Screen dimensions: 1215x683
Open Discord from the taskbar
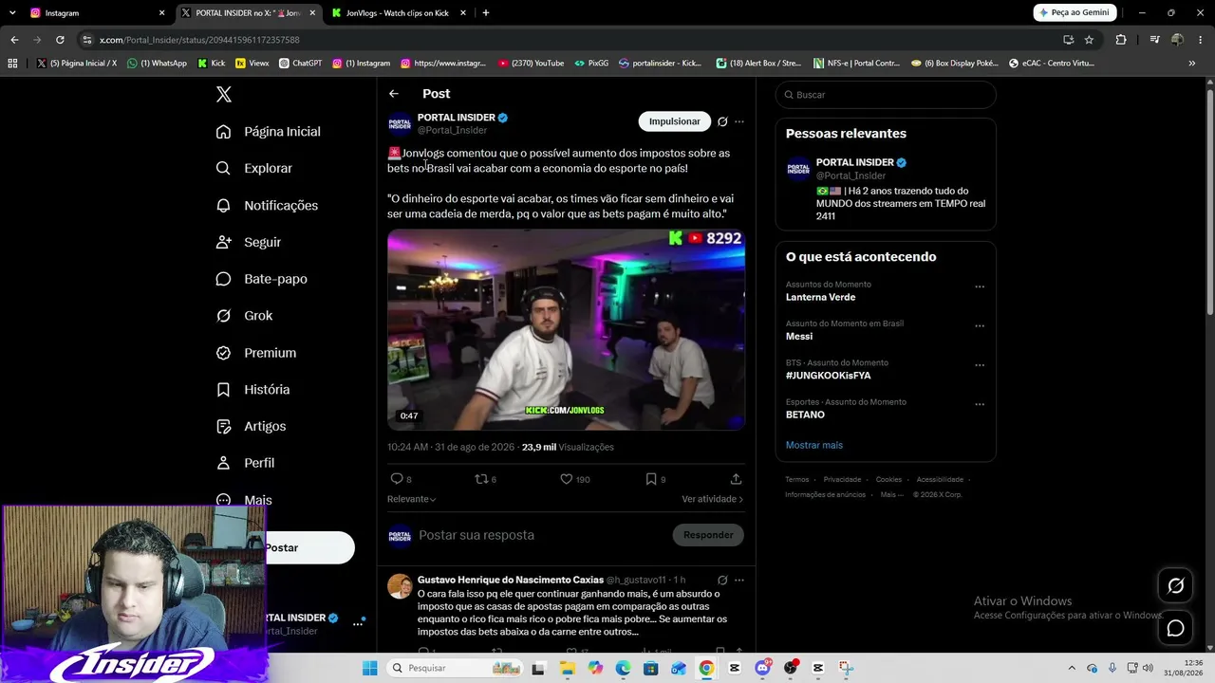click(x=762, y=668)
